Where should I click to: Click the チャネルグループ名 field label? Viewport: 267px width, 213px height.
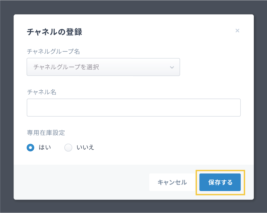[x=53, y=51]
